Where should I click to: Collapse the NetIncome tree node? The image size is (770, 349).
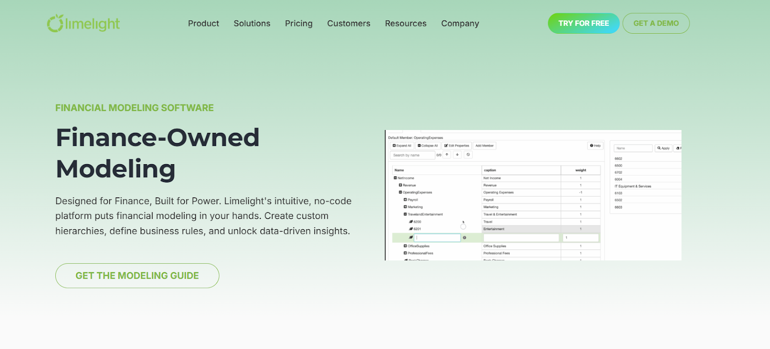[x=396, y=178]
